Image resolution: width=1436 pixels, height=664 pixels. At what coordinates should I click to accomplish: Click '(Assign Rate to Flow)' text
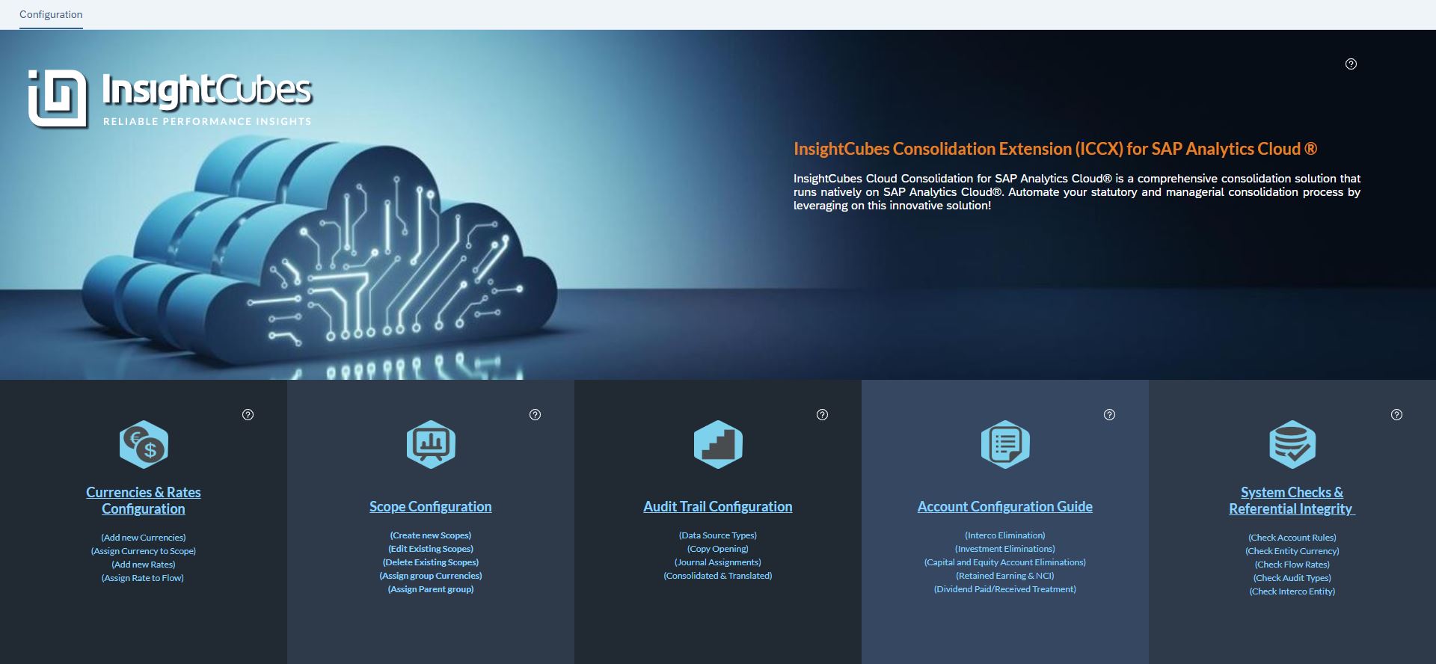pos(143,578)
